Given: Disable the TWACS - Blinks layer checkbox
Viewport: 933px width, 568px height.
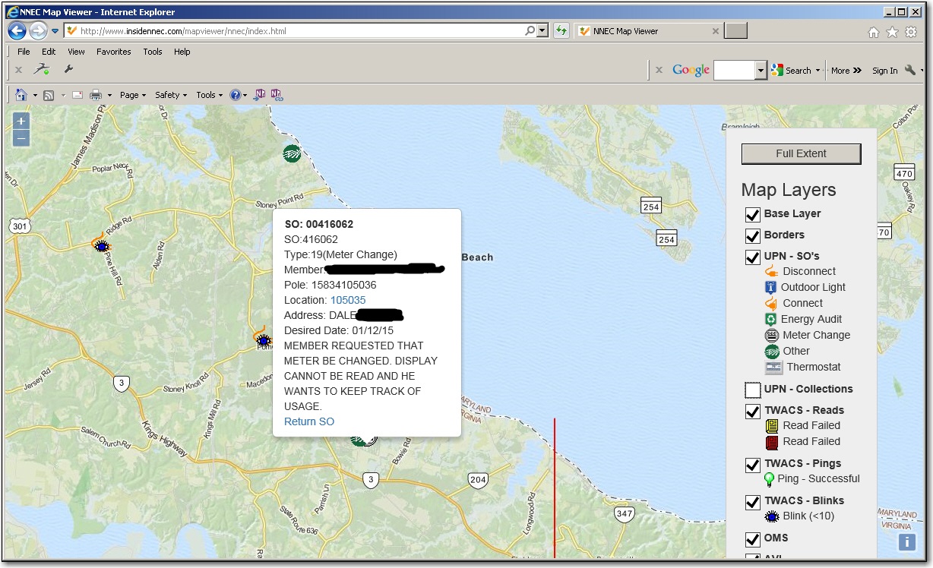Looking at the screenshot, I should (x=752, y=502).
